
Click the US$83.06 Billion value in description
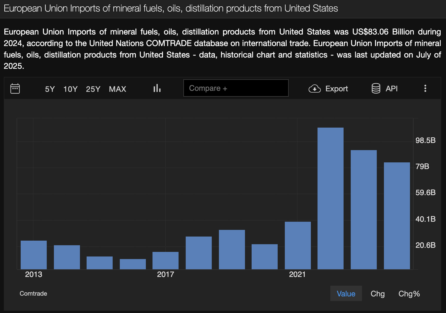pyautogui.click(x=383, y=32)
